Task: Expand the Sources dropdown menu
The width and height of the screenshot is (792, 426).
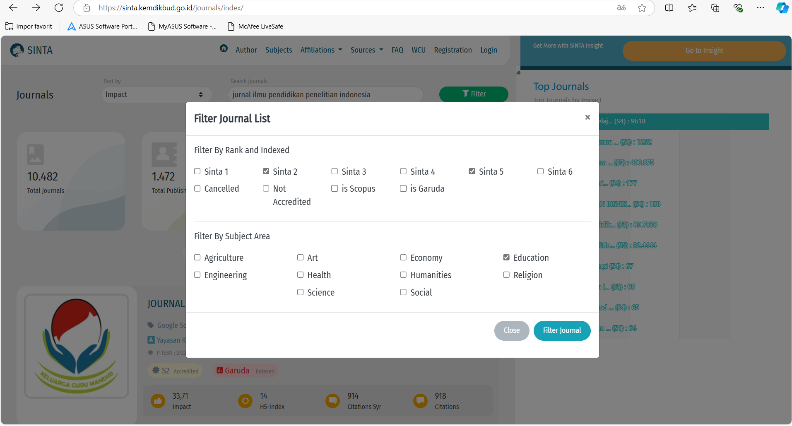Action: coord(366,50)
